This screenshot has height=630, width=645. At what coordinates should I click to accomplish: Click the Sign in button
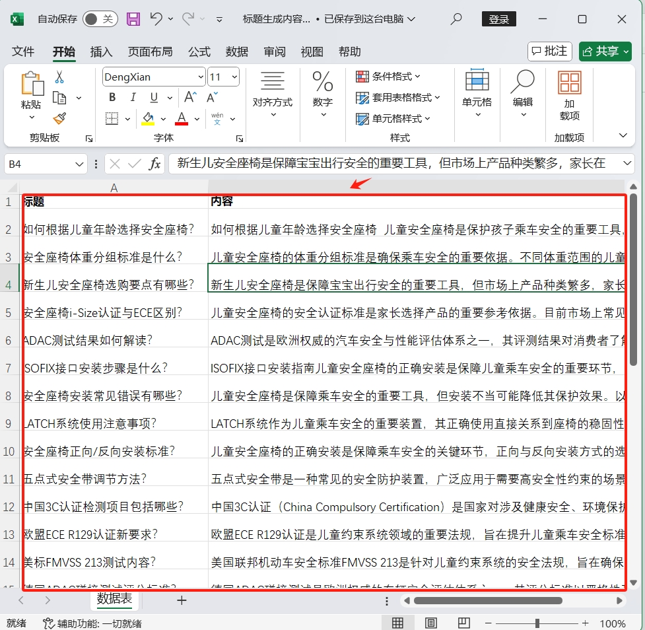(x=499, y=19)
